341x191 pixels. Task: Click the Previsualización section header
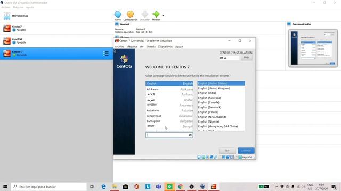(302, 24)
